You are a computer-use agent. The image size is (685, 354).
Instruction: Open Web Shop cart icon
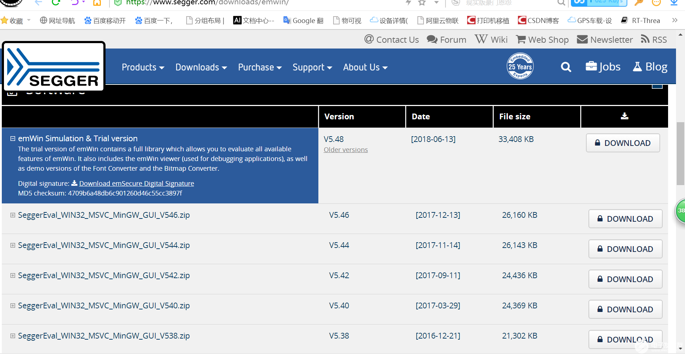tap(521, 39)
